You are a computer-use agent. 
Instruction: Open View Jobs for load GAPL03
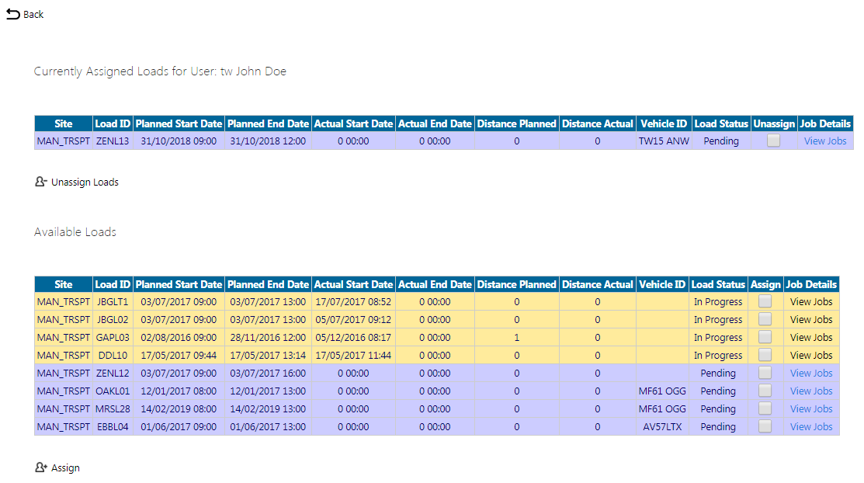811,338
